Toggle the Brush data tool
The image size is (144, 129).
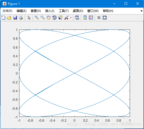tap(66, 18)
